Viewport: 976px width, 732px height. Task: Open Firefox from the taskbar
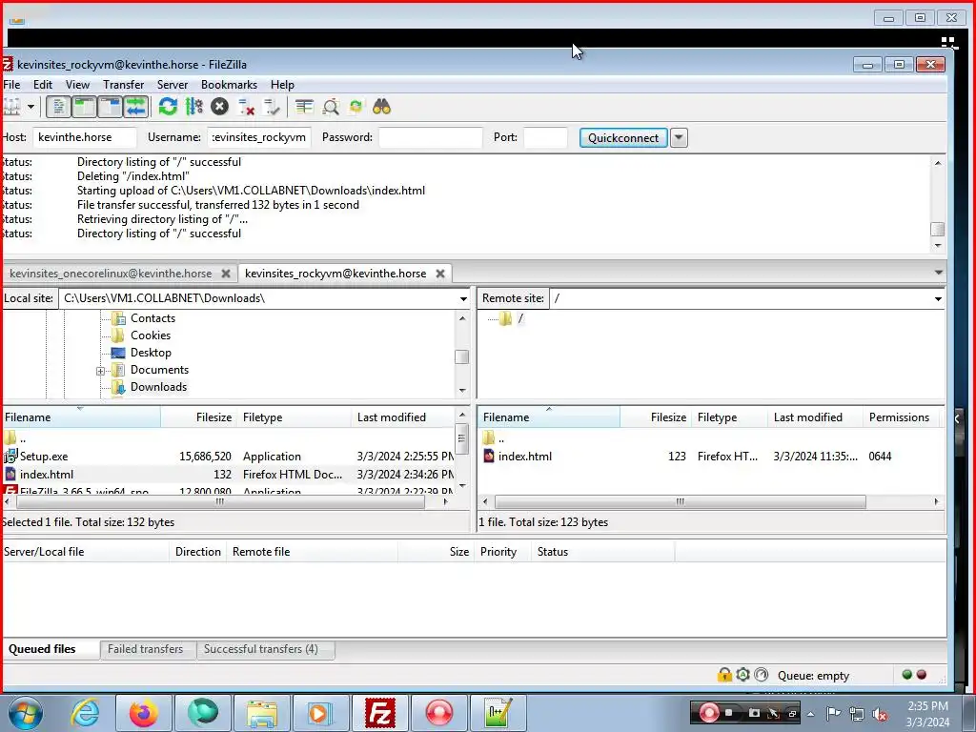(144, 713)
